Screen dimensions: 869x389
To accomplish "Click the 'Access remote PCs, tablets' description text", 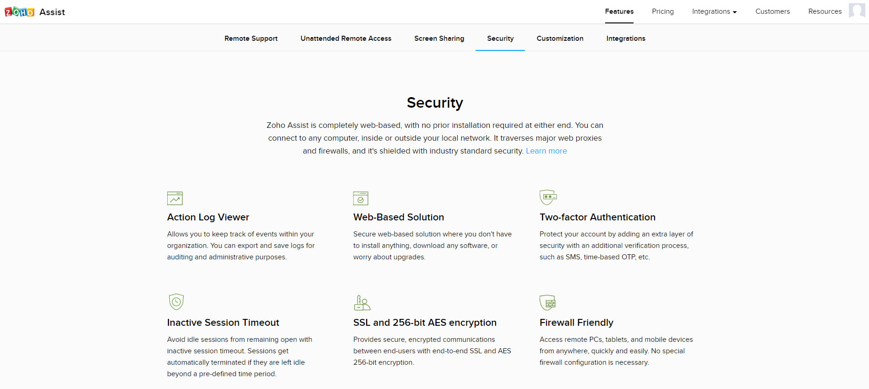I will [616, 351].
